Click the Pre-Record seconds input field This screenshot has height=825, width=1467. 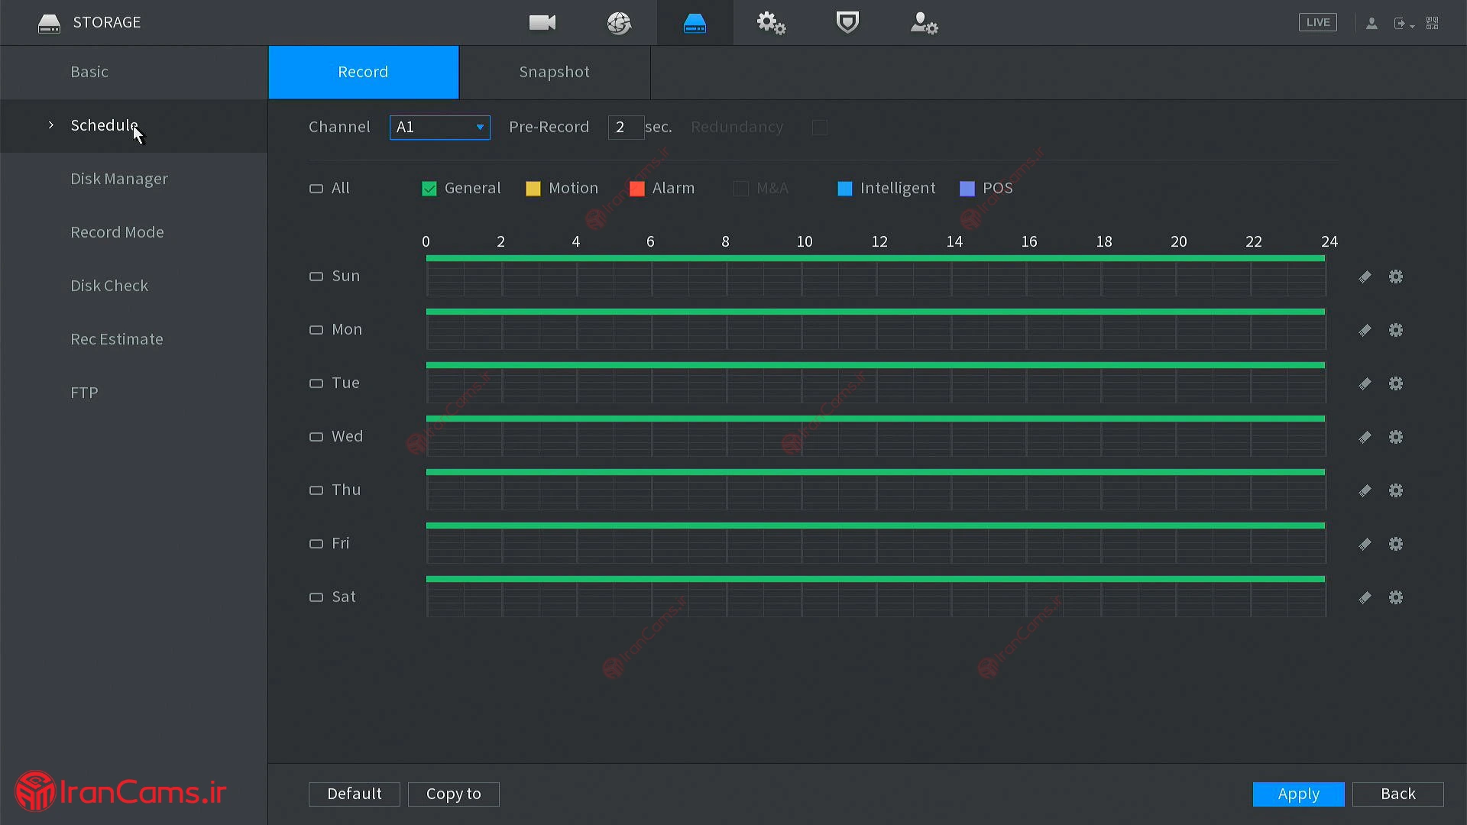point(625,127)
